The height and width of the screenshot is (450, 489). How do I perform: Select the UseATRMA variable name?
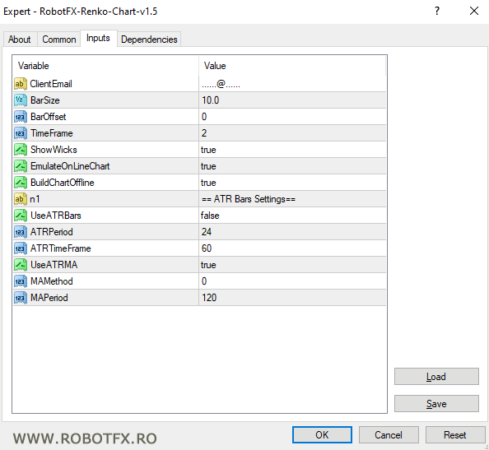click(x=54, y=265)
